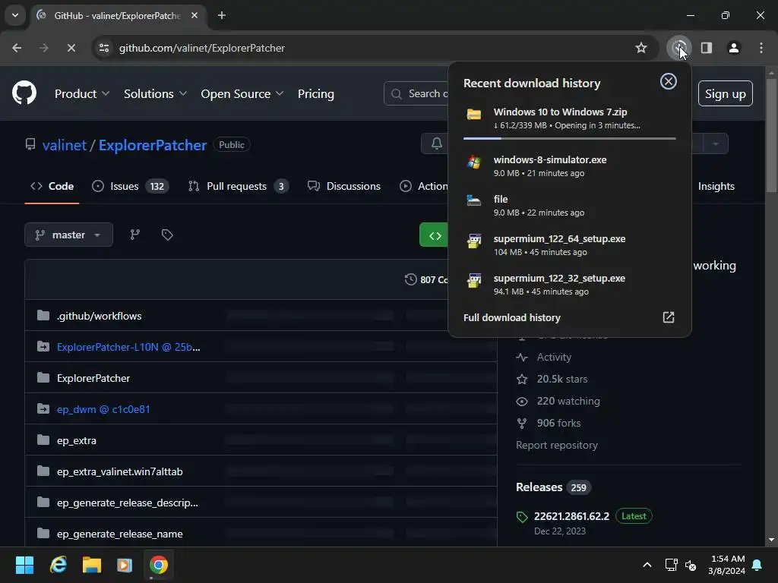Image resolution: width=778 pixels, height=583 pixels.
Task: Click Chrome icon in taskbar
Action: [x=159, y=565]
